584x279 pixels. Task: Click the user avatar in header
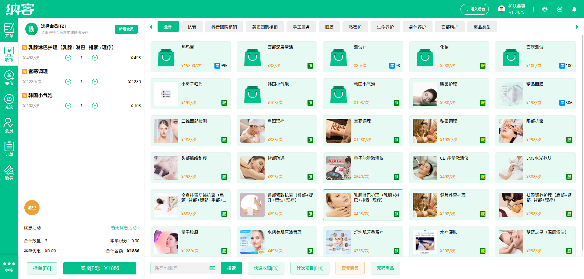[x=502, y=9]
